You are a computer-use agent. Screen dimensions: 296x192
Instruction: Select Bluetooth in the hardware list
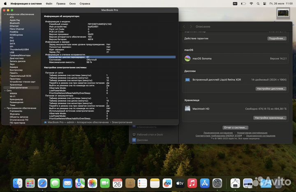pos(15,23)
